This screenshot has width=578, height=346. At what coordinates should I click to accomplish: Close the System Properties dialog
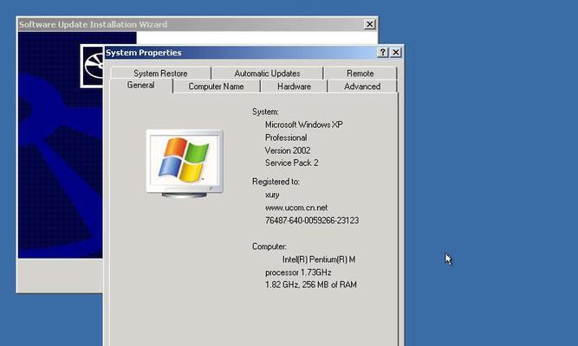[x=396, y=52]
